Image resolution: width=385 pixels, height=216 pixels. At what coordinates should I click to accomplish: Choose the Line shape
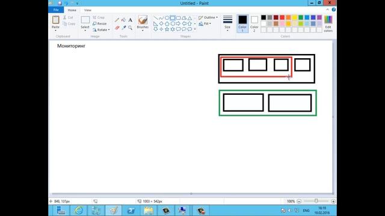pos(156,18)
